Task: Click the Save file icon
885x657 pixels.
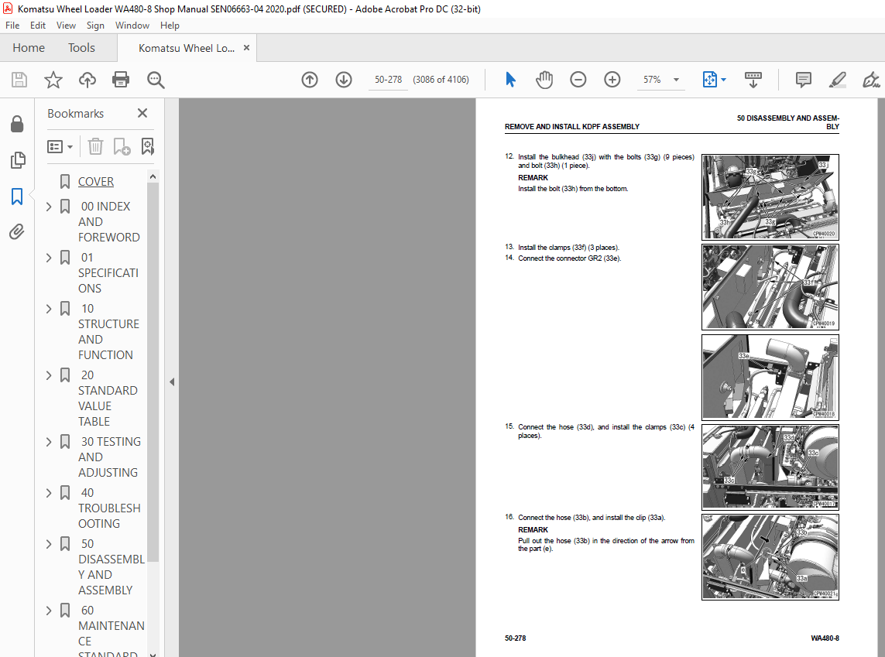Action: point(19,80)
